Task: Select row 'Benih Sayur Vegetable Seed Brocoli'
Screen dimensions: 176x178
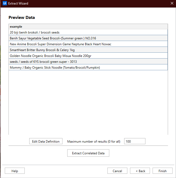Action: click(x=88, y=38)
